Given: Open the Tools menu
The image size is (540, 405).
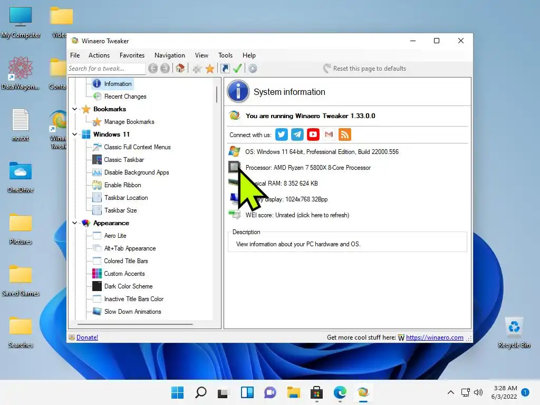Looking at the screenshot, I should point(225,55).
